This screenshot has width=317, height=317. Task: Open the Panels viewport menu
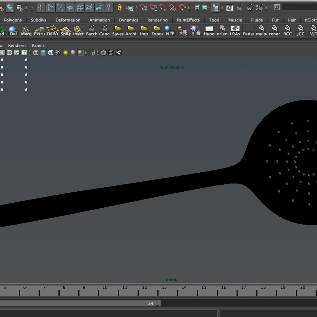[x=38, y=45]
